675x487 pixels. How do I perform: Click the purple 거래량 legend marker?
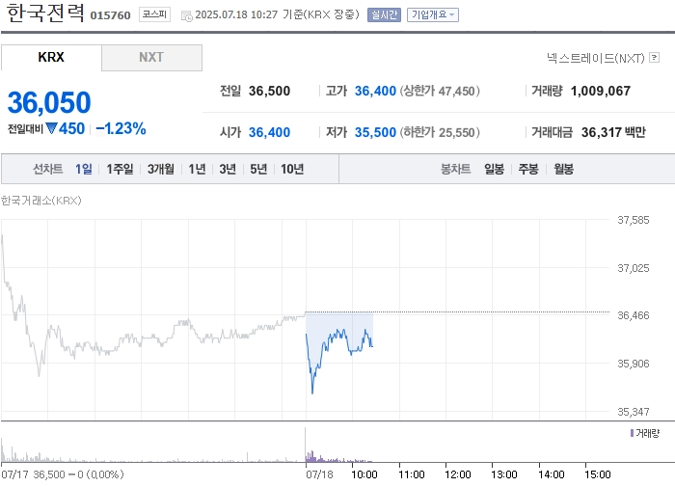point(632,433)
